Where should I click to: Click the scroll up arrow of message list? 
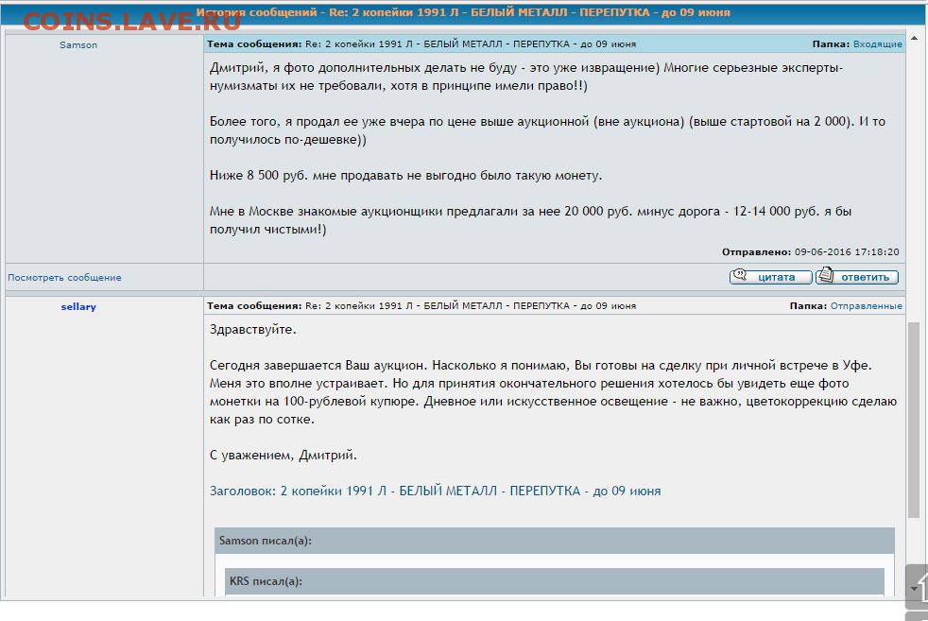(914, 38)
